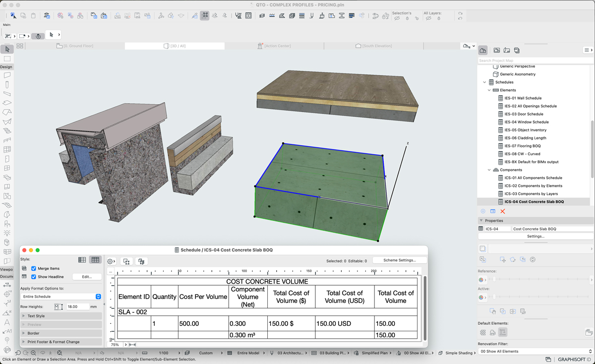Click the red delete icon in Navigator
This screenshot has height=364, width=595.
point(502,211)
